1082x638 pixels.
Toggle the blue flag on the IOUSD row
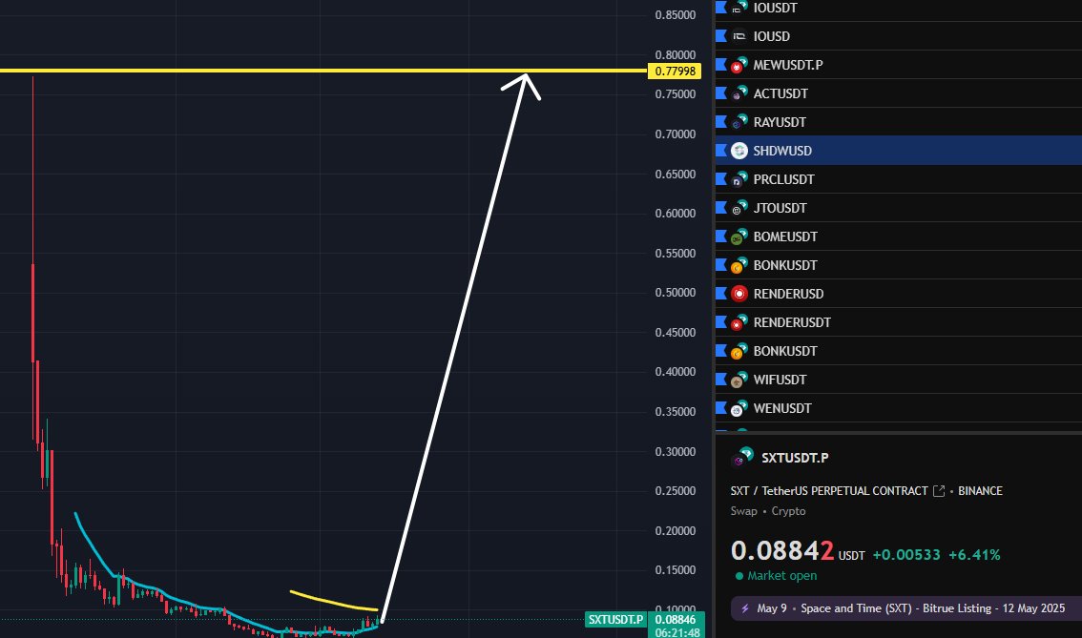721,36
